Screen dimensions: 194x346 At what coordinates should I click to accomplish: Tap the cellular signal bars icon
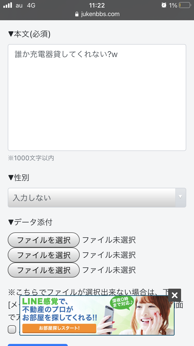pyautogui.click(x=8, y=5)
